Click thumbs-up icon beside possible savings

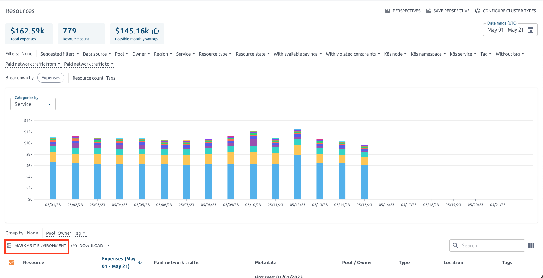pos(156,31)
